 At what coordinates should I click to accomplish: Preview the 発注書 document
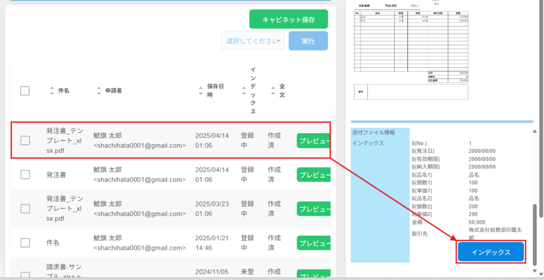pyautogui.click(x=313, y=174)
